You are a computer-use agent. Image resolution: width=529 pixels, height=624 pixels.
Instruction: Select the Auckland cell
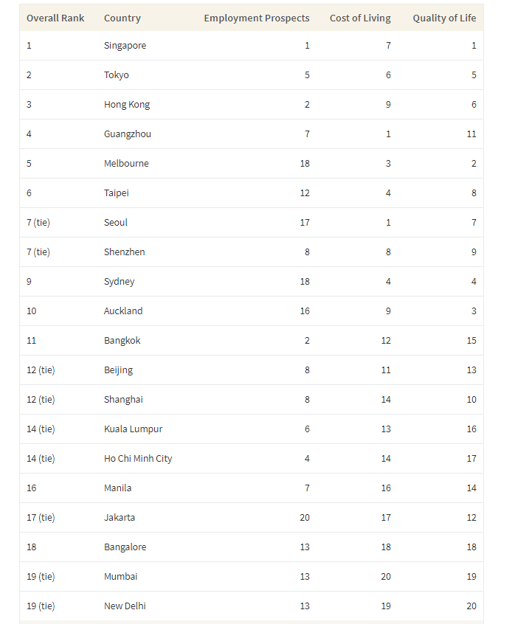click(123, 311)
